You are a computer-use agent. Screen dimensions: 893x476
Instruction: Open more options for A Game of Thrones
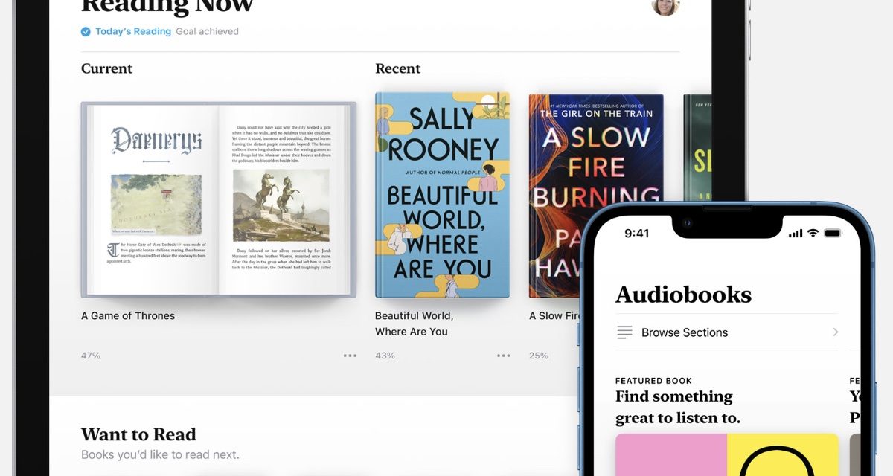tap(350, 356)
